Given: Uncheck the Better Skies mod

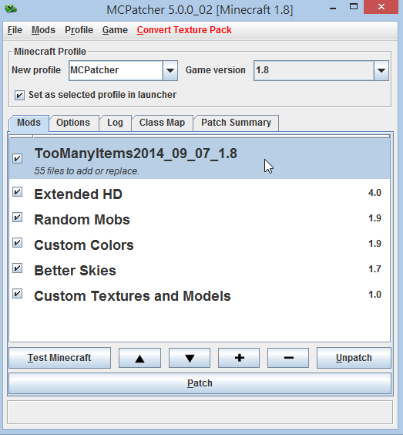Looking at the screenshot, I should (x=18, y=268).
